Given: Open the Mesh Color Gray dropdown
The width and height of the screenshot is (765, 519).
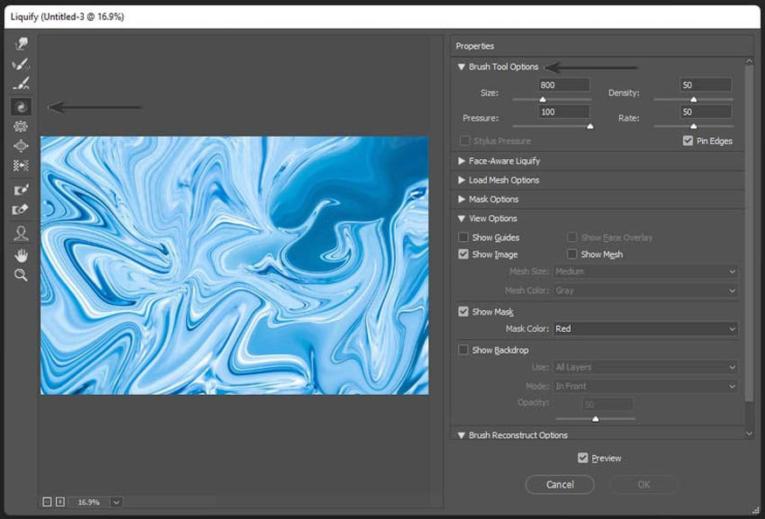Looking at the screenshot, I should click(x=645, y=290).
